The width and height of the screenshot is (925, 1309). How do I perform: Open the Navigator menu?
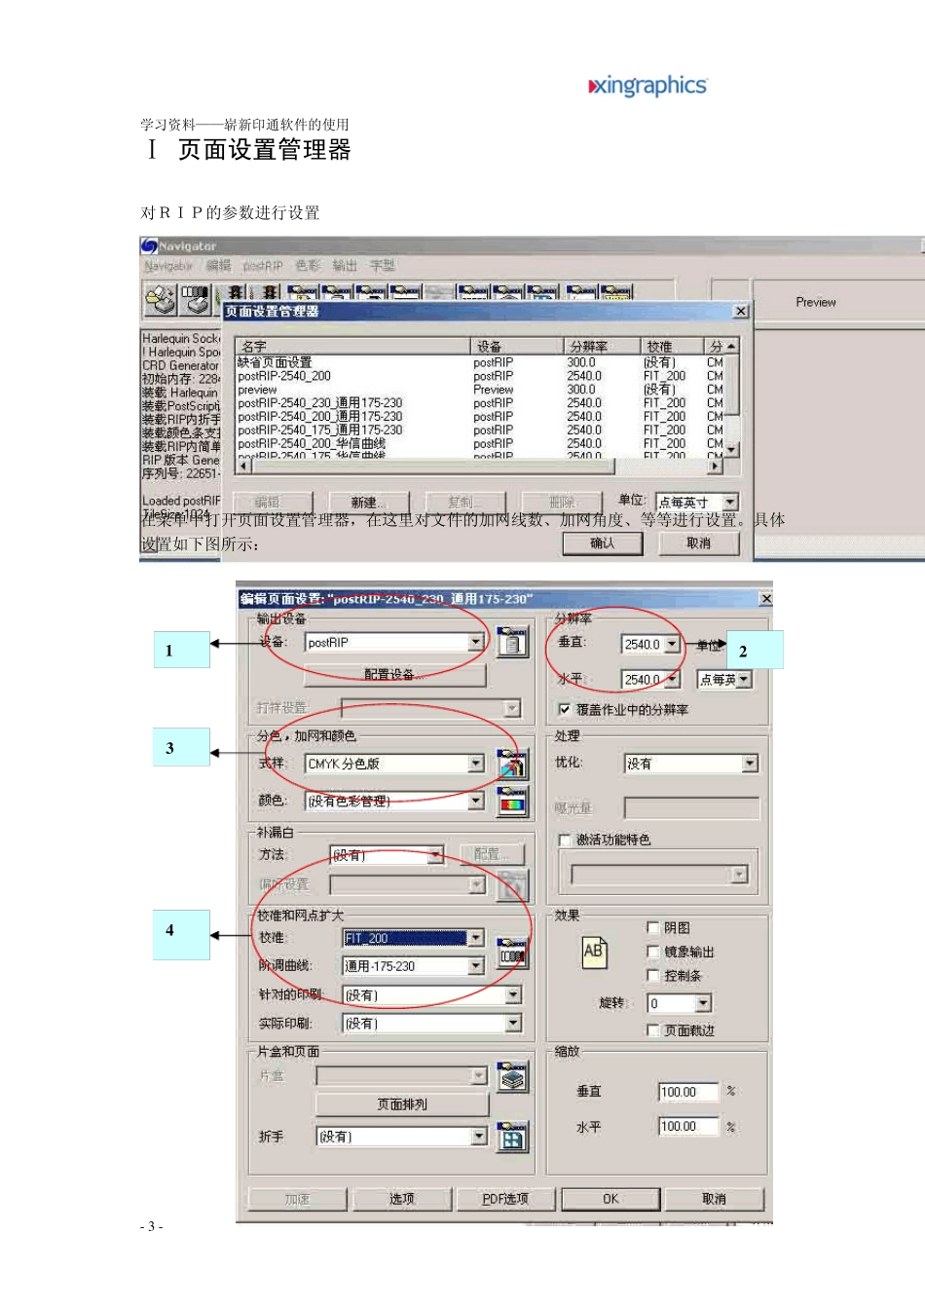[x=168, y=266]
